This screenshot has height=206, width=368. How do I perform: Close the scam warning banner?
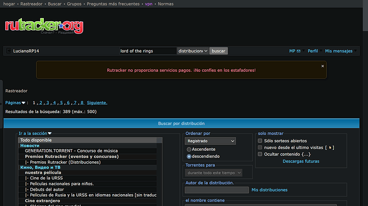tap(323, 66)
